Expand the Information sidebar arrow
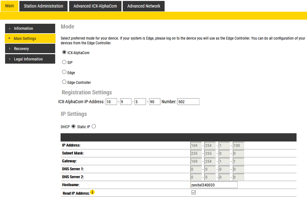The image size is (307, 201). 10,28
